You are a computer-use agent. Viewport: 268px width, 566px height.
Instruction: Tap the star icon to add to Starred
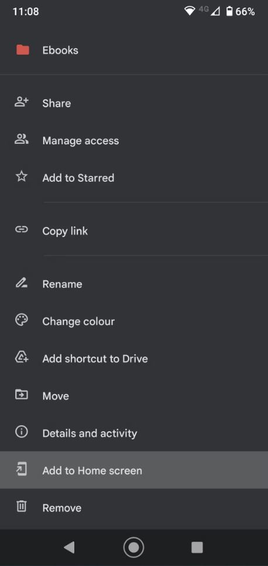coord(22,177)
